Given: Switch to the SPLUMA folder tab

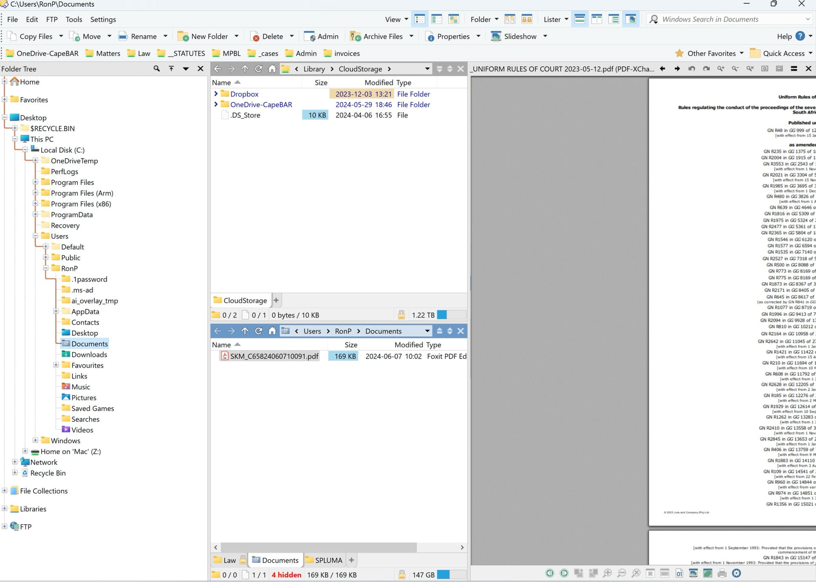Looking at the screenshot, I should [324, 560].
